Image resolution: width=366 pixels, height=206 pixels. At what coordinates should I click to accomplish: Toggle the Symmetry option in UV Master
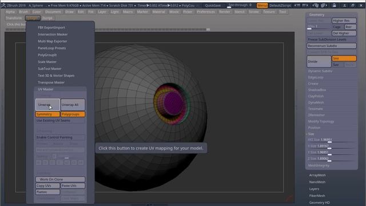47,114
